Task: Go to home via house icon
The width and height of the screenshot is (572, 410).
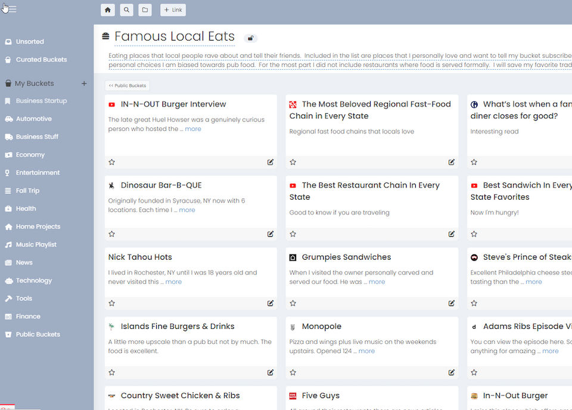Action: [x=108, y=10]
